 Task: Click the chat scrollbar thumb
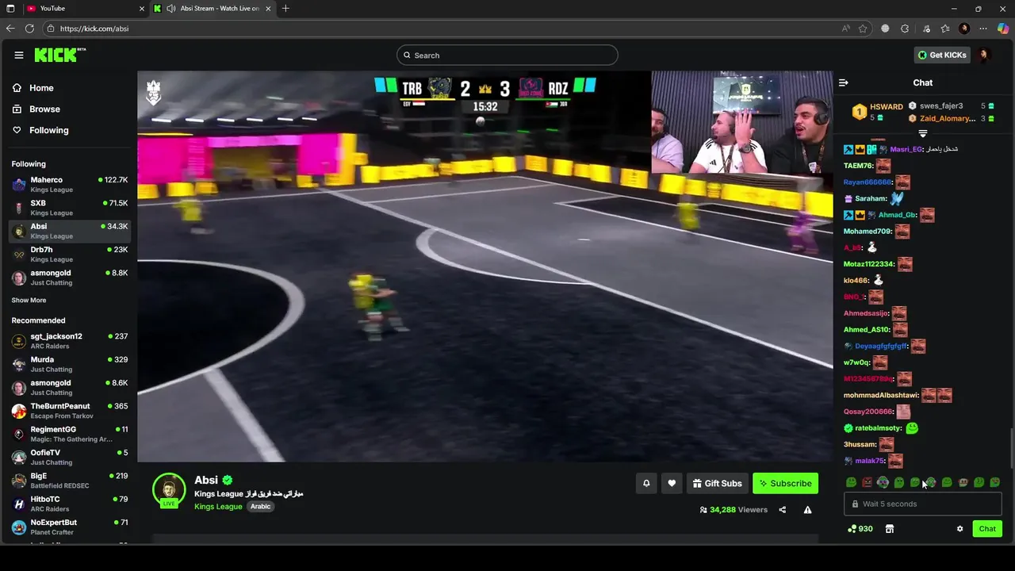[x=1011, y=449]
